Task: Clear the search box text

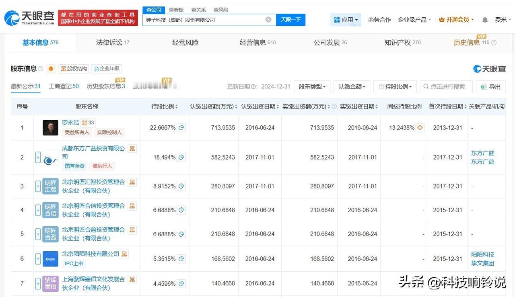Action: point(268,20)
